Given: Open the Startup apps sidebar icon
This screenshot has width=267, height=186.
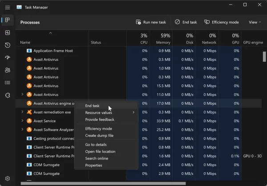Looking at the screenshot, I should pos(8,58).
